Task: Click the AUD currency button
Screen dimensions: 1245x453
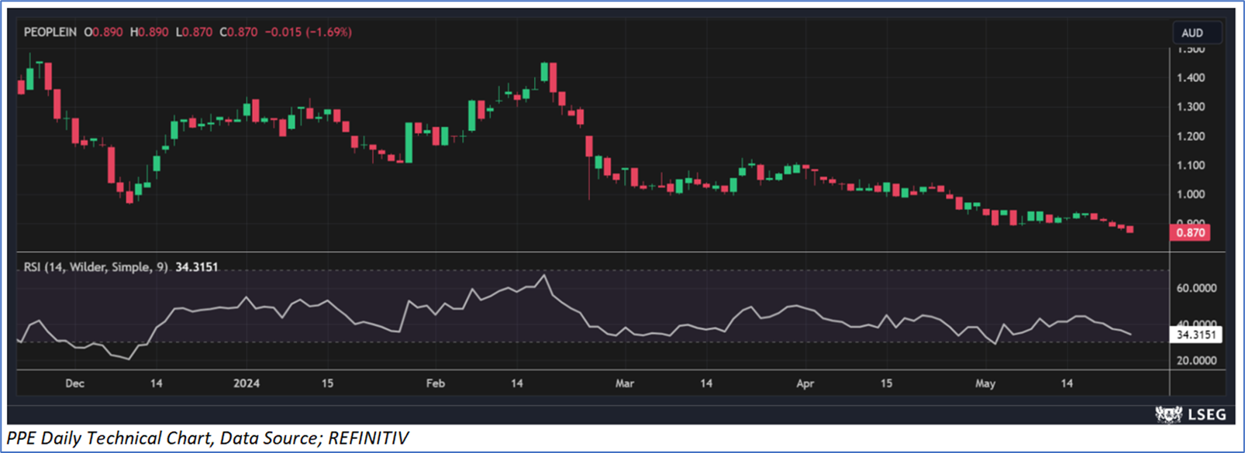Action: click(1197, 33)
